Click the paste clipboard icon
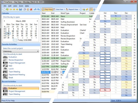This screenshot has width=138, height=103. tap(28, 9)
